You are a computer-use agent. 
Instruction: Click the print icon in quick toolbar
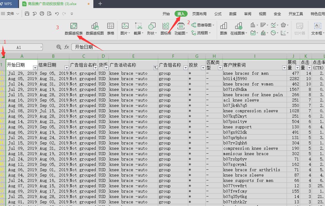tap(42, 14)
